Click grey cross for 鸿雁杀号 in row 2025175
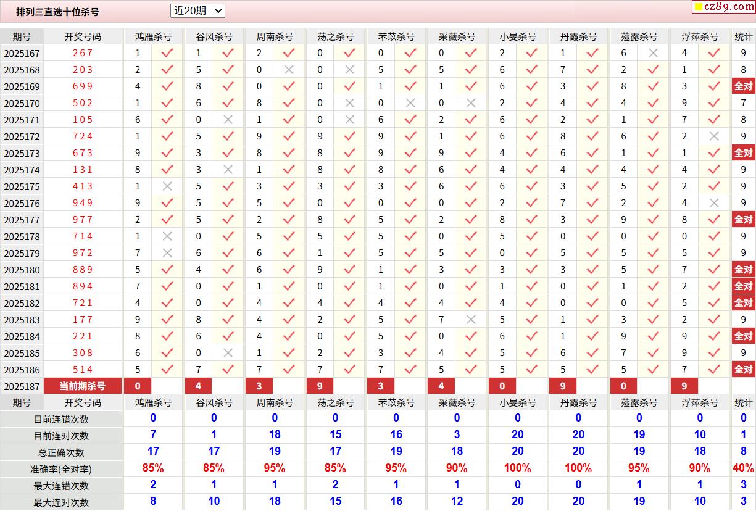 (x=167, y=186)
